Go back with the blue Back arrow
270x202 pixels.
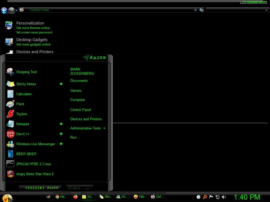click(x=4, y=11)
